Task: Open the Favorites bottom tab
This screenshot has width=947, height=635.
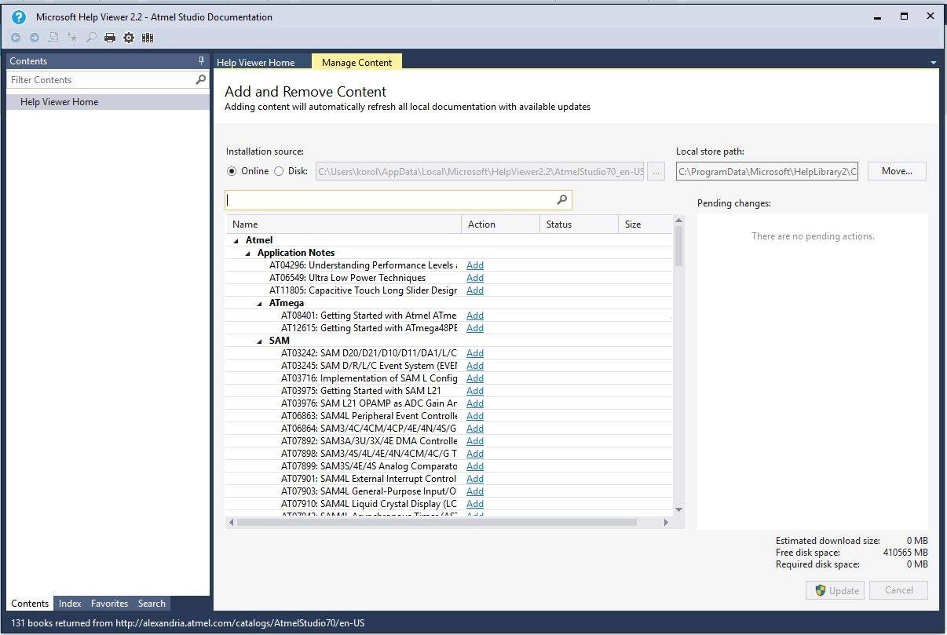Action: click(x=109, y=604)
